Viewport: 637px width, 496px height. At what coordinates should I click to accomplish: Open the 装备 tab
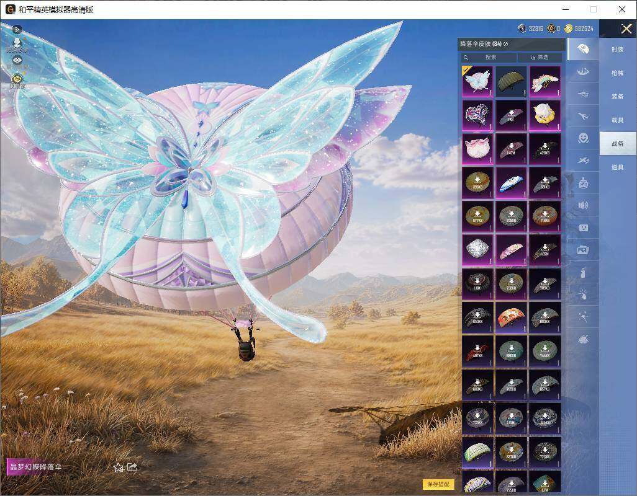(x=618, y=97)
